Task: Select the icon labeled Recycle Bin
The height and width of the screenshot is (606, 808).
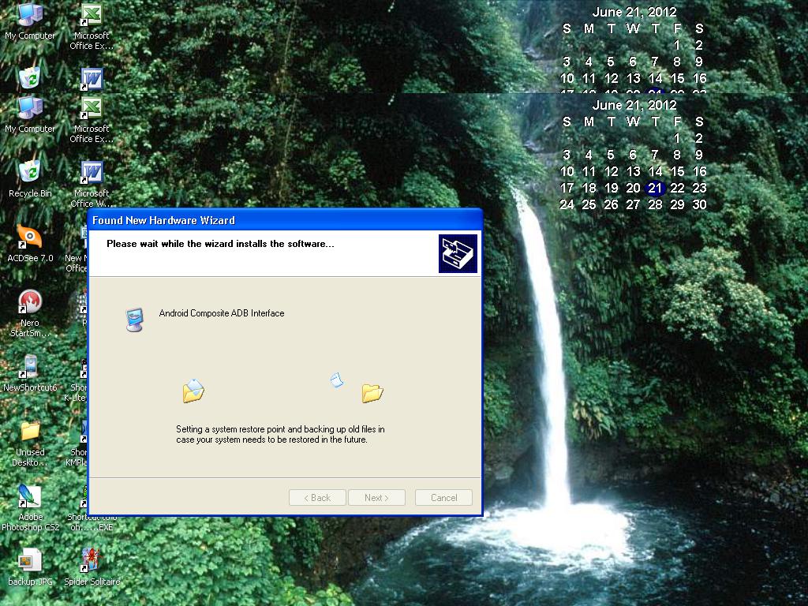Action: [30, 178]
